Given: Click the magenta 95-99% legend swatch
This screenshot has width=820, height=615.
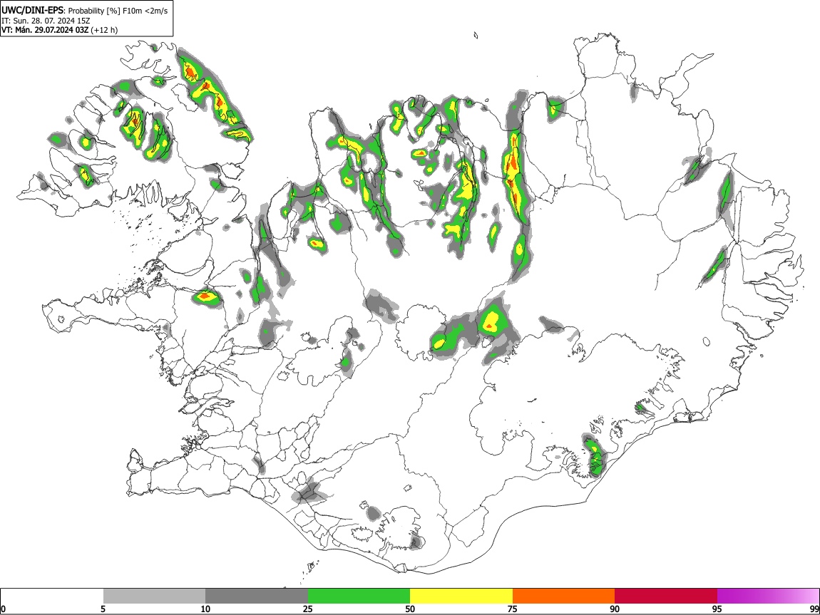Looking at the screenshot, I should coord(768,596).
